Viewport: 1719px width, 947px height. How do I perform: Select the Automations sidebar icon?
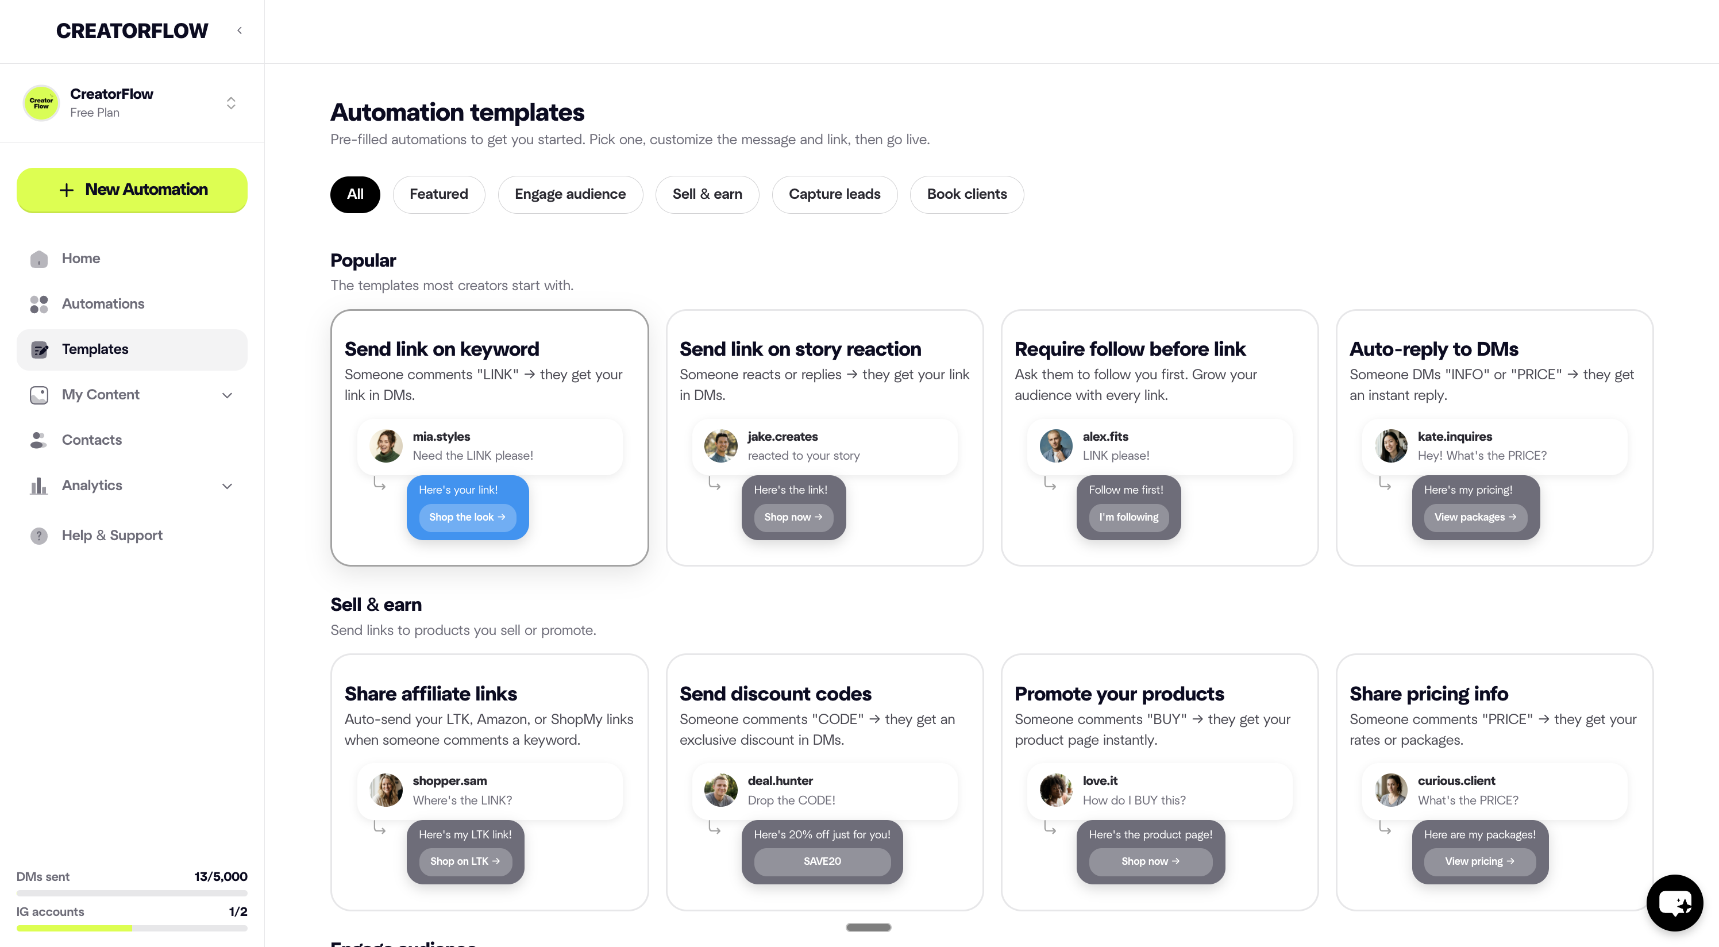38,303
